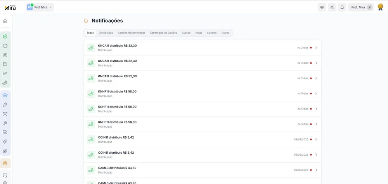Open the chat bubbles sidebar icon
The height and width of the screenshot is (184, 388).
click(5, 132)
